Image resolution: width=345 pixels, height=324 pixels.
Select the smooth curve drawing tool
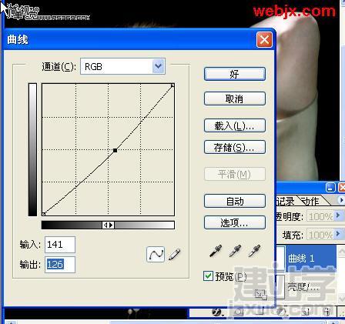(x=156, y=254)
